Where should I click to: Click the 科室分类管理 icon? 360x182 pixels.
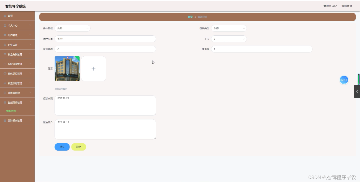pyautogui.click(x=5, y=54)
